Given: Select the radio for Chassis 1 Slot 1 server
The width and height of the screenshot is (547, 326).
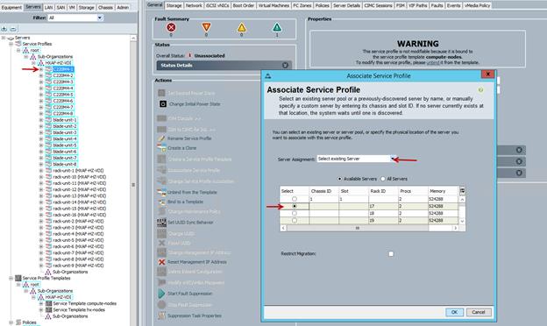Looking at the screenshot, I should (295, 199).
